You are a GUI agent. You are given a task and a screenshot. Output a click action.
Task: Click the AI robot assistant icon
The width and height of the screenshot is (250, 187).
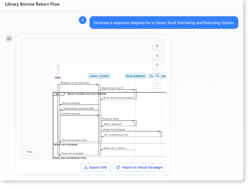point(9,39)
